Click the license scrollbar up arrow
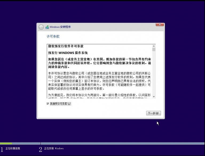Screen dimensions: 205x156 click(x=154, y=46)
